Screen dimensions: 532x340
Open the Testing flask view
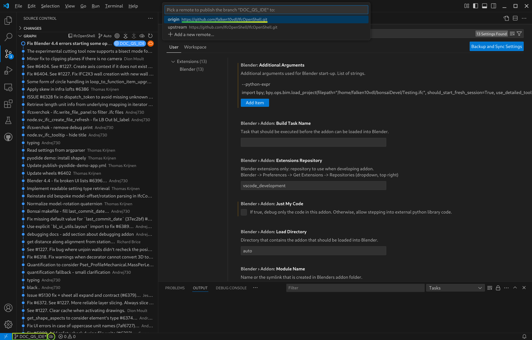click(8, 120)
